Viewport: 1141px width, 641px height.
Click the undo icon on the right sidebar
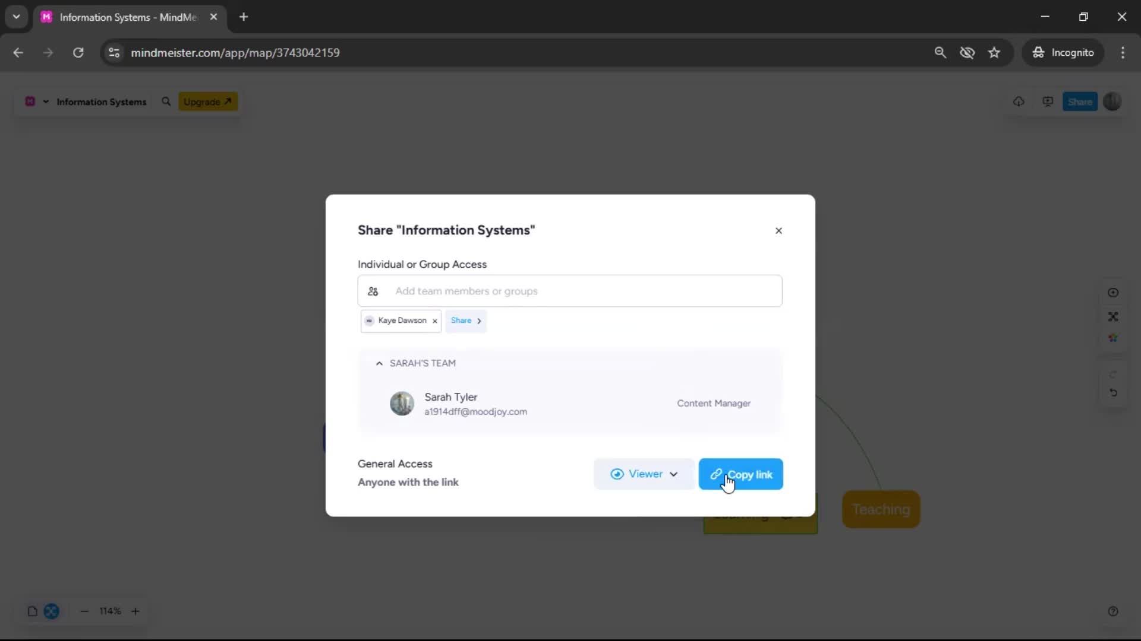[1113, 393]
